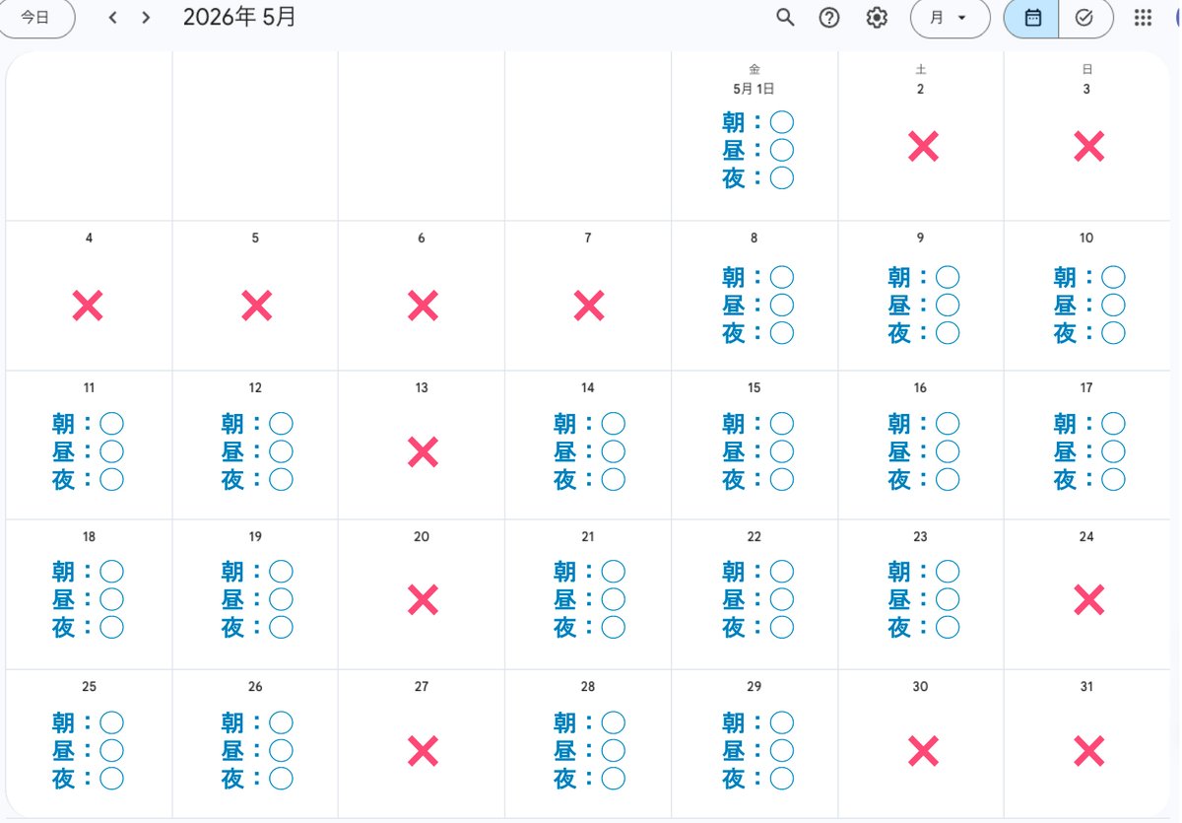Screen dimensions: 1182x823
Task: Click the 朝 entry on day 15
Action: [x=757, y=424]
